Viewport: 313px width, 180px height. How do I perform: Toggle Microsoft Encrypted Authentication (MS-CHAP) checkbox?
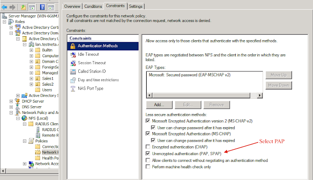[x=148, y=134]
